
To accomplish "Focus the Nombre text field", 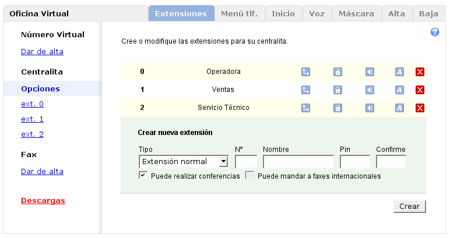I will (x=298, y=161).
